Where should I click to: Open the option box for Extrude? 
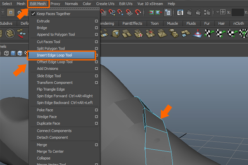click(96, 21)
